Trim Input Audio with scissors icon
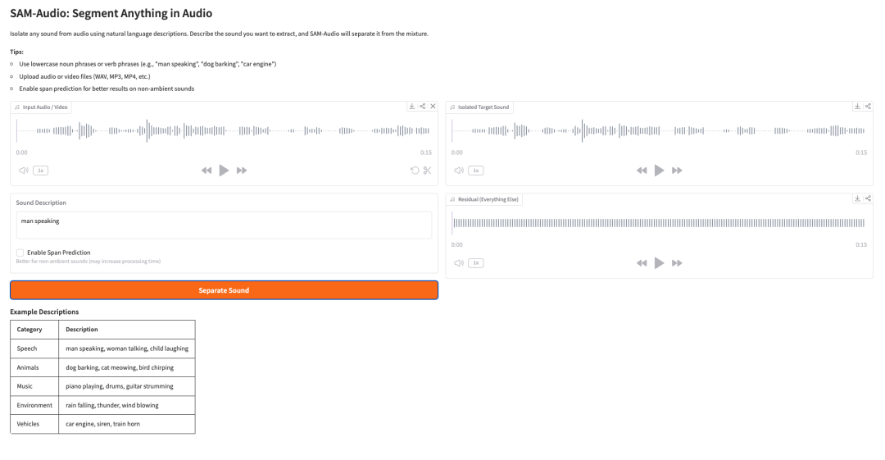Screen dimensions: 885x460 427,170
